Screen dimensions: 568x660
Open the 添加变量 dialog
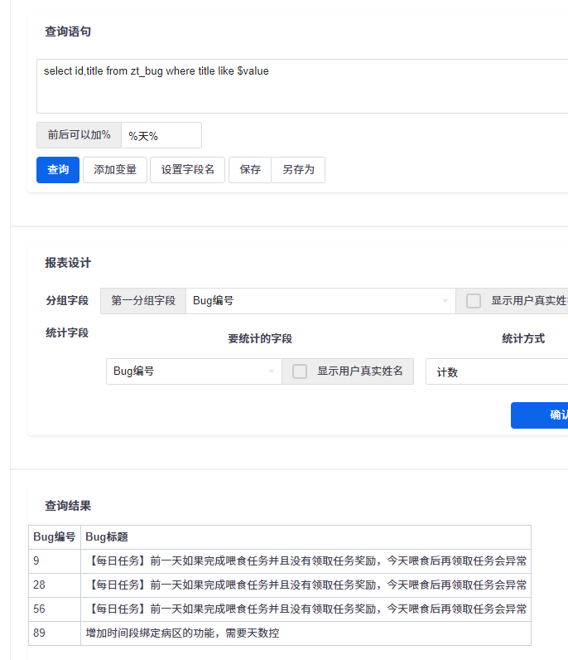click(115, 170)
